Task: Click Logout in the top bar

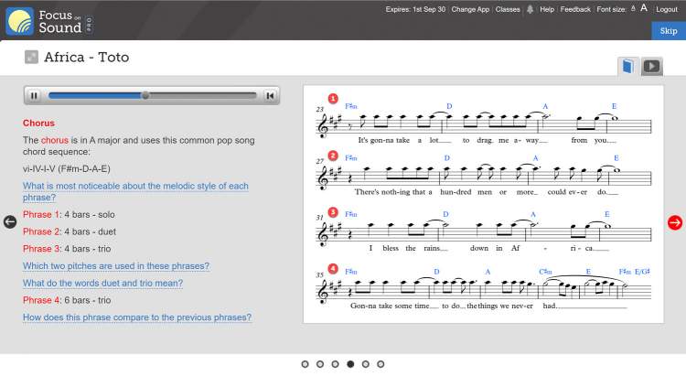Action: [x=666, y=9]
